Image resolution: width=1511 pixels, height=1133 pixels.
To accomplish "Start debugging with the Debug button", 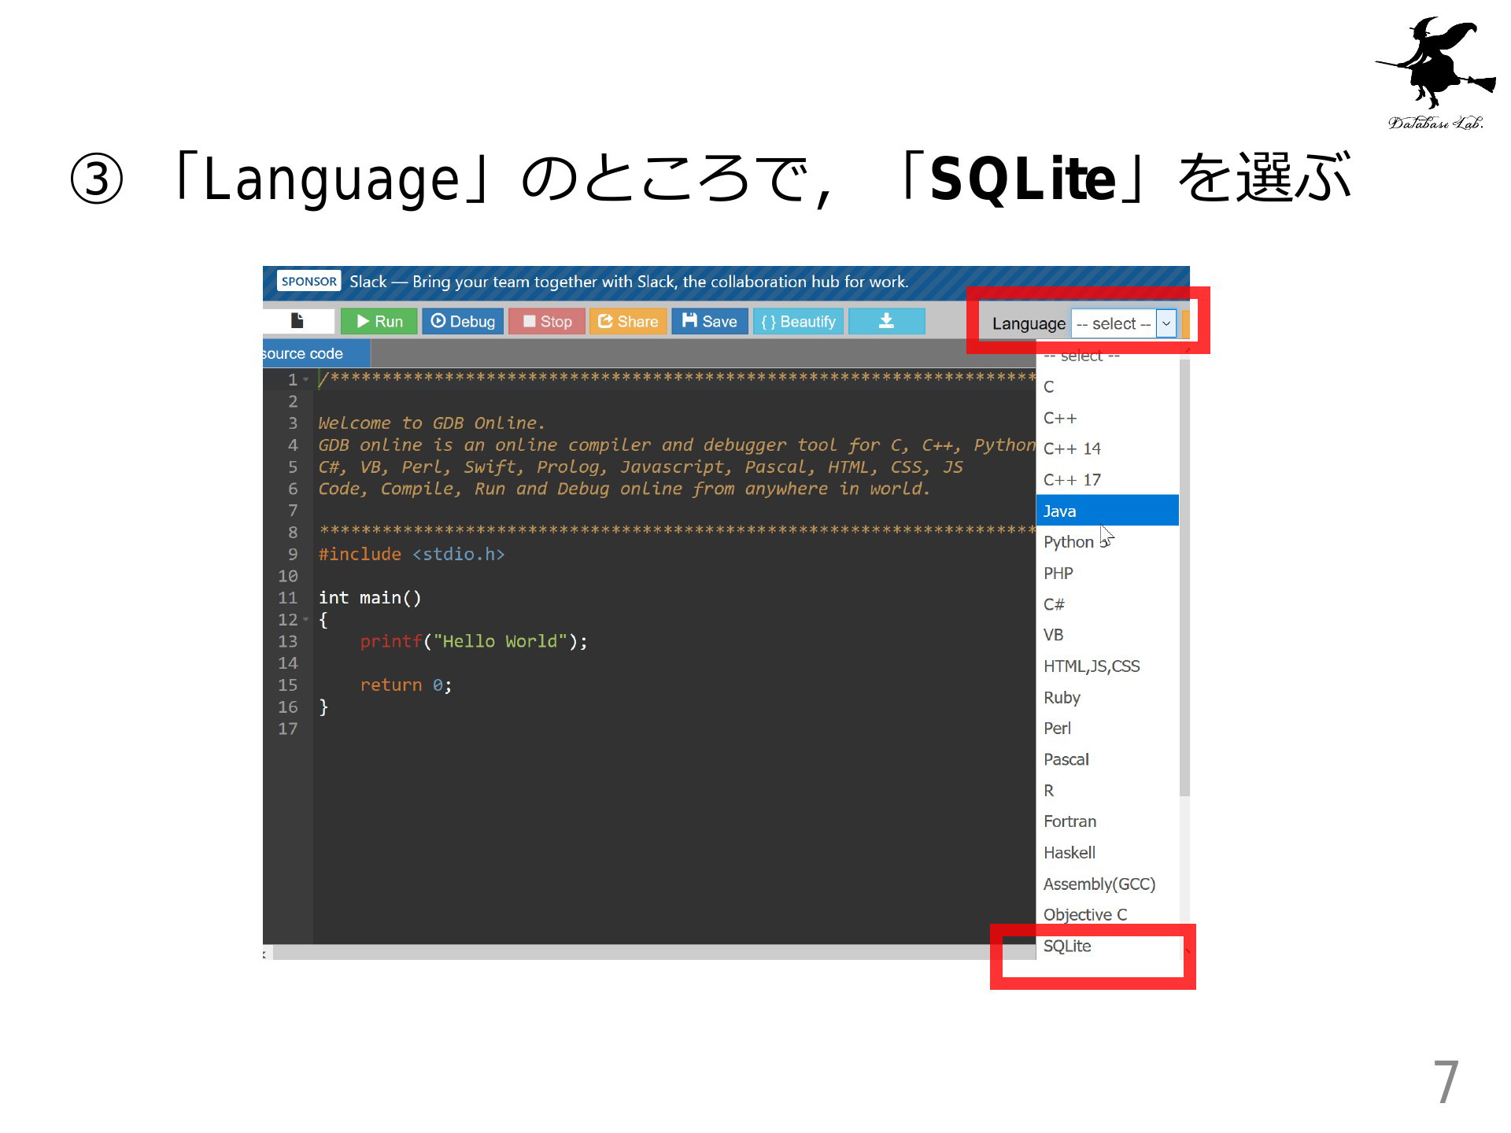I will [x=464, y=321].
